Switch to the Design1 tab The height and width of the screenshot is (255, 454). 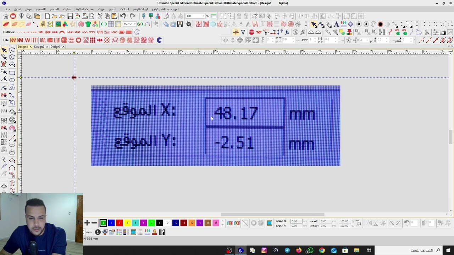point(23,47)
